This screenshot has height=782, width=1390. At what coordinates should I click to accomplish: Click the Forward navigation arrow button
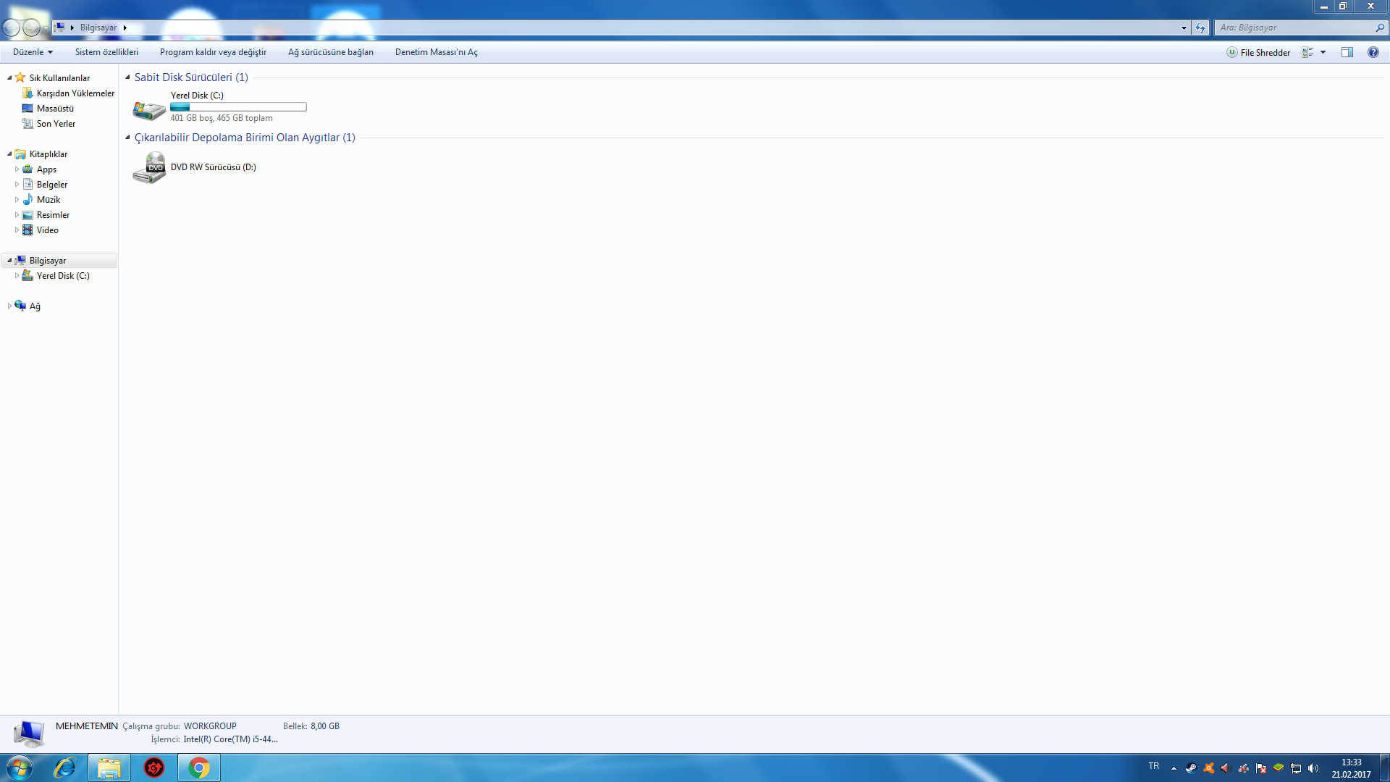[x=32, y=28]
